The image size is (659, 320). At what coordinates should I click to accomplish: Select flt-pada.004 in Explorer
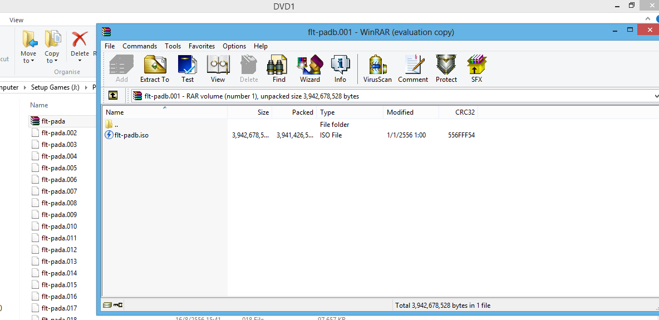[54, 156]
